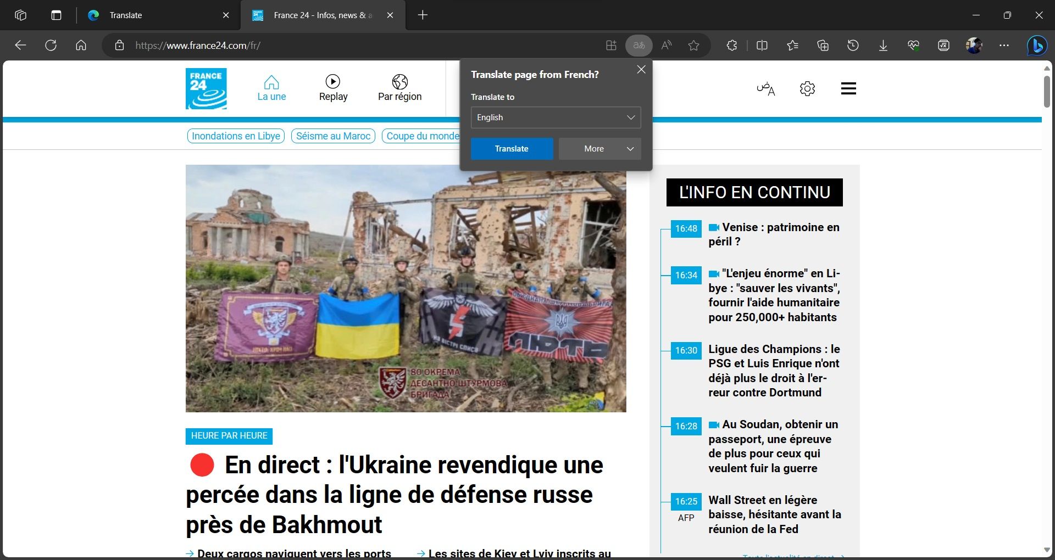Open the hamburger menu on France 24
The width and height of the screenshot is (1055, 560).
(848, 88)
